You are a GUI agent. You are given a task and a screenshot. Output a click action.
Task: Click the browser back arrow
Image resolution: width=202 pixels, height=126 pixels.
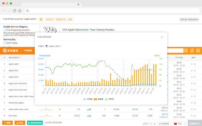[x=3, y=11]
